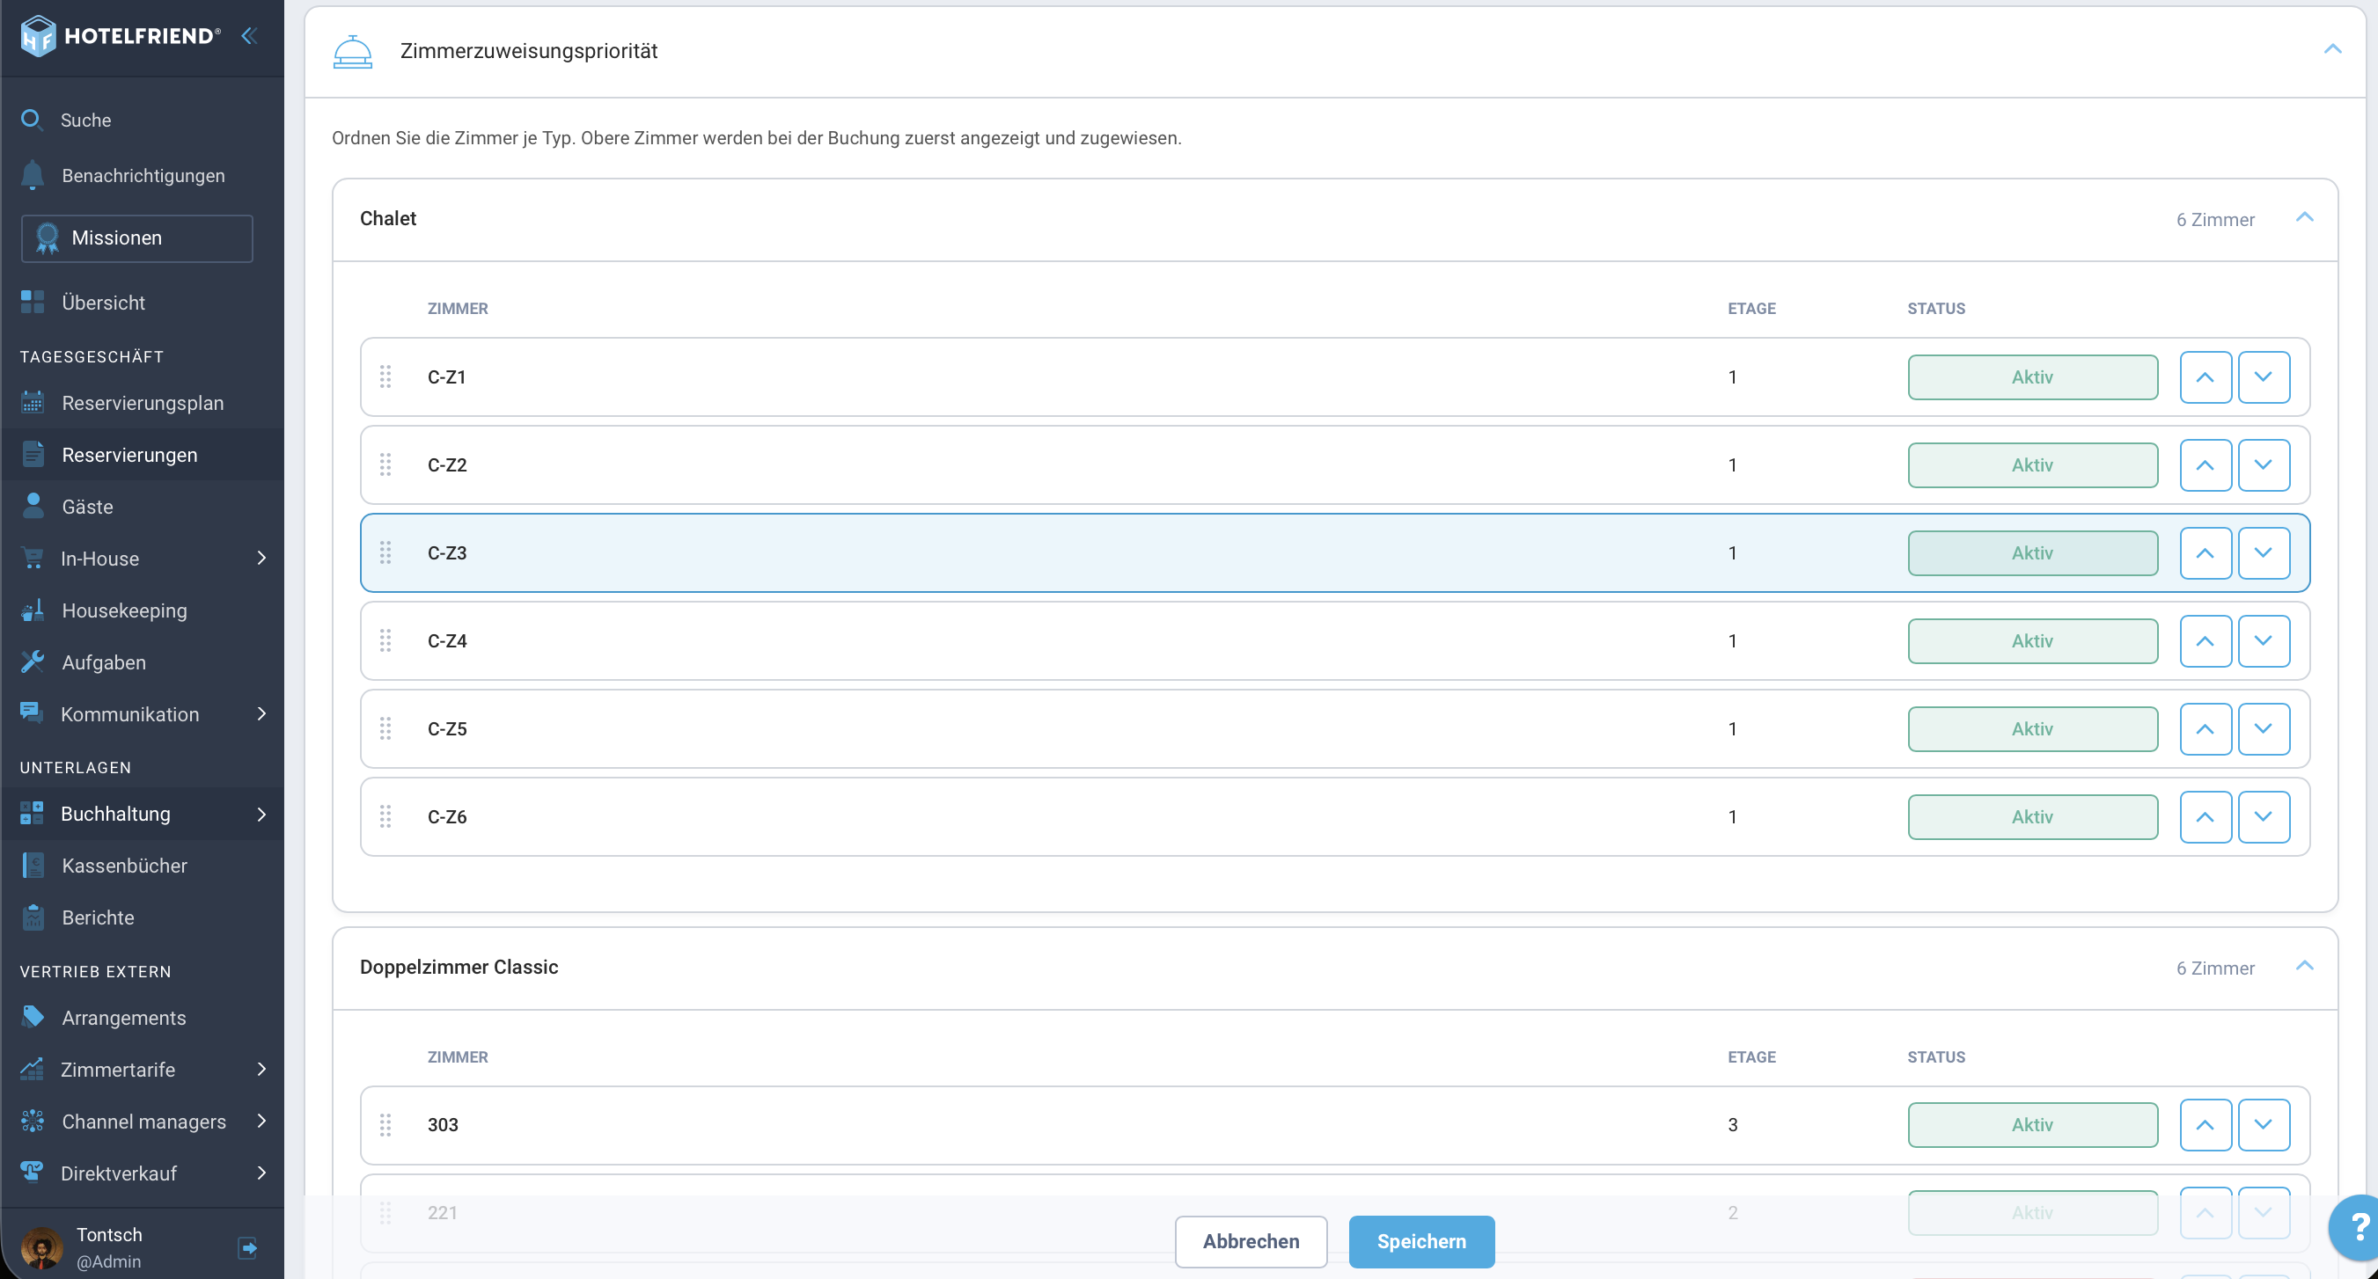Collapse the sidebar with the double-chevron icon

248,36
